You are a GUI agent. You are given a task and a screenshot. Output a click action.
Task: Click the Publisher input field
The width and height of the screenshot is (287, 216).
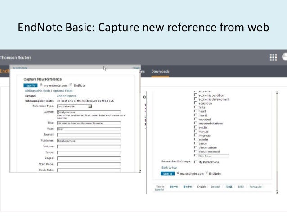point(89,141)
